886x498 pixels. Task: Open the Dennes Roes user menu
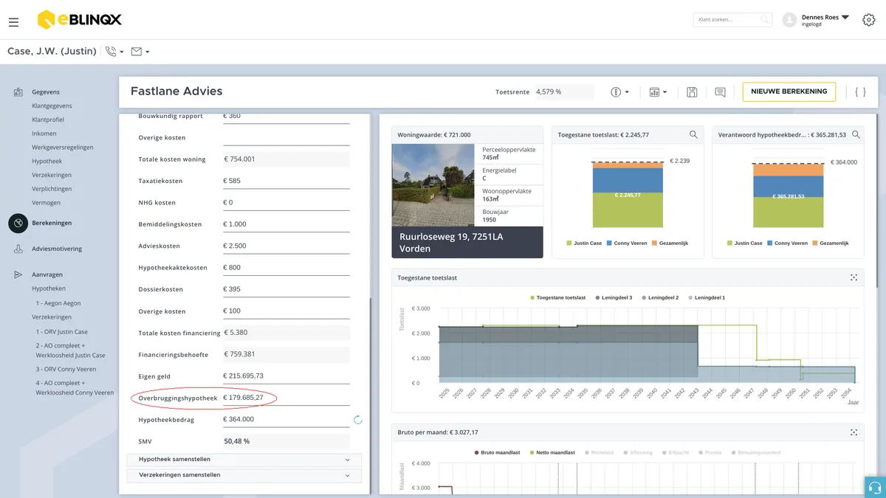coord(816,20)
